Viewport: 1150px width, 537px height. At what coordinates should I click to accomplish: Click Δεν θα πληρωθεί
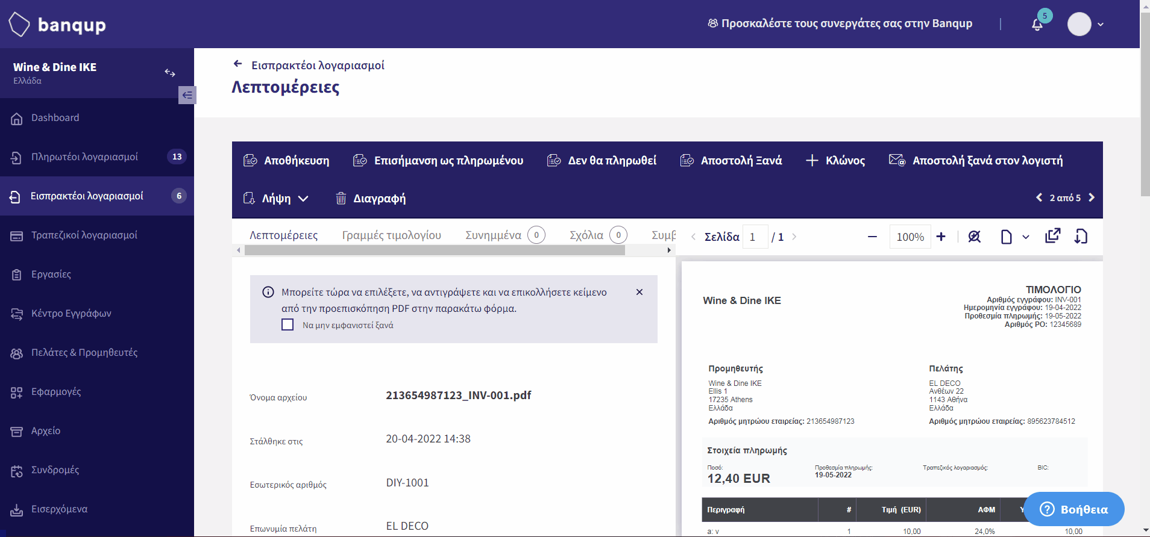point(602,161)
